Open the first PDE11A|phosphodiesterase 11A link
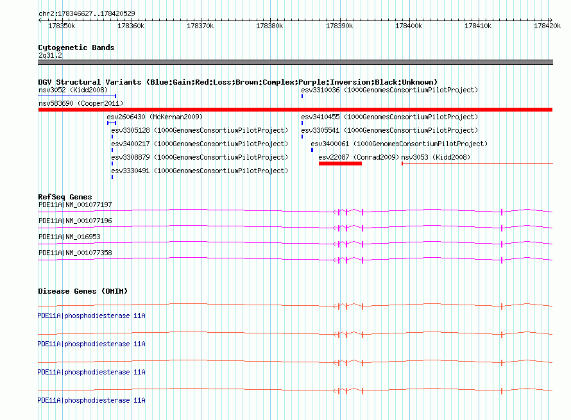 [91, 315]
